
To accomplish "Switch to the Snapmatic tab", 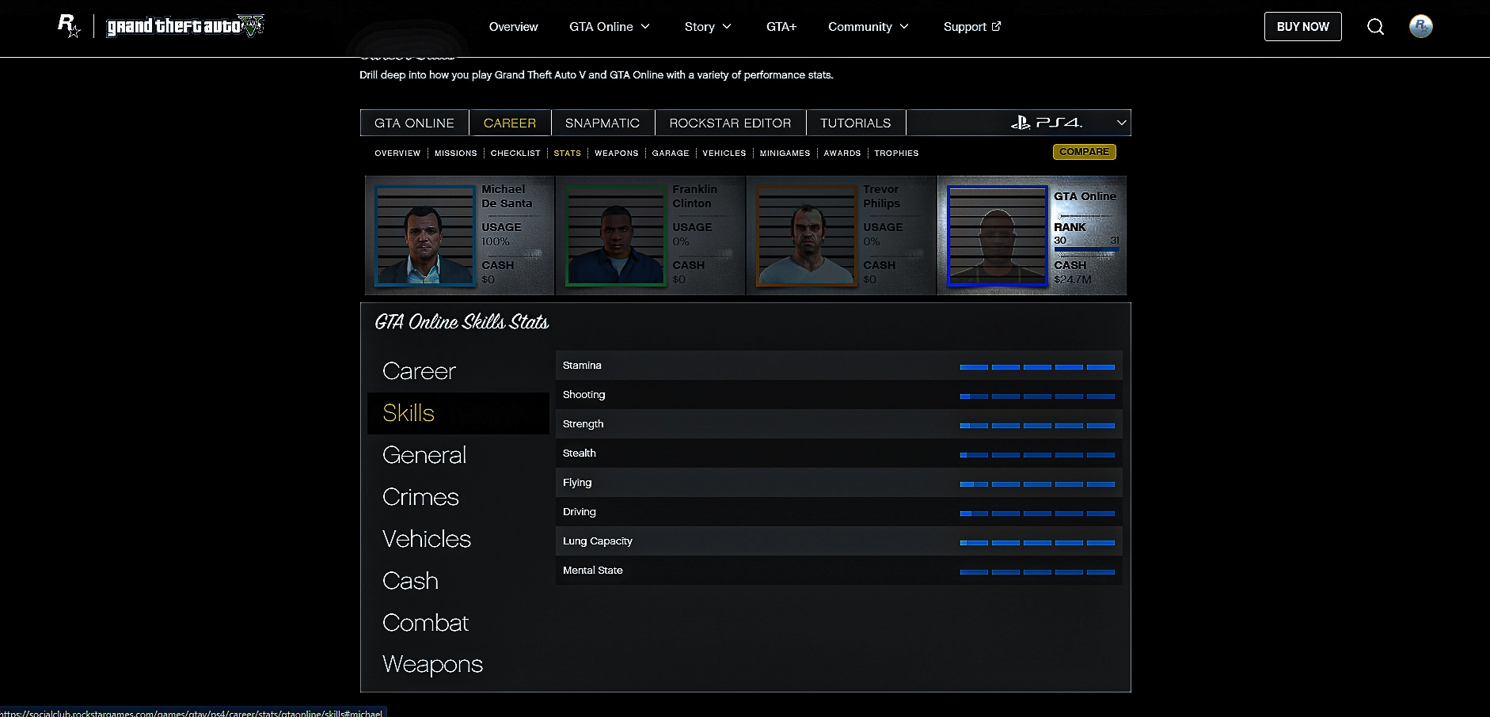I will [602, 123].
